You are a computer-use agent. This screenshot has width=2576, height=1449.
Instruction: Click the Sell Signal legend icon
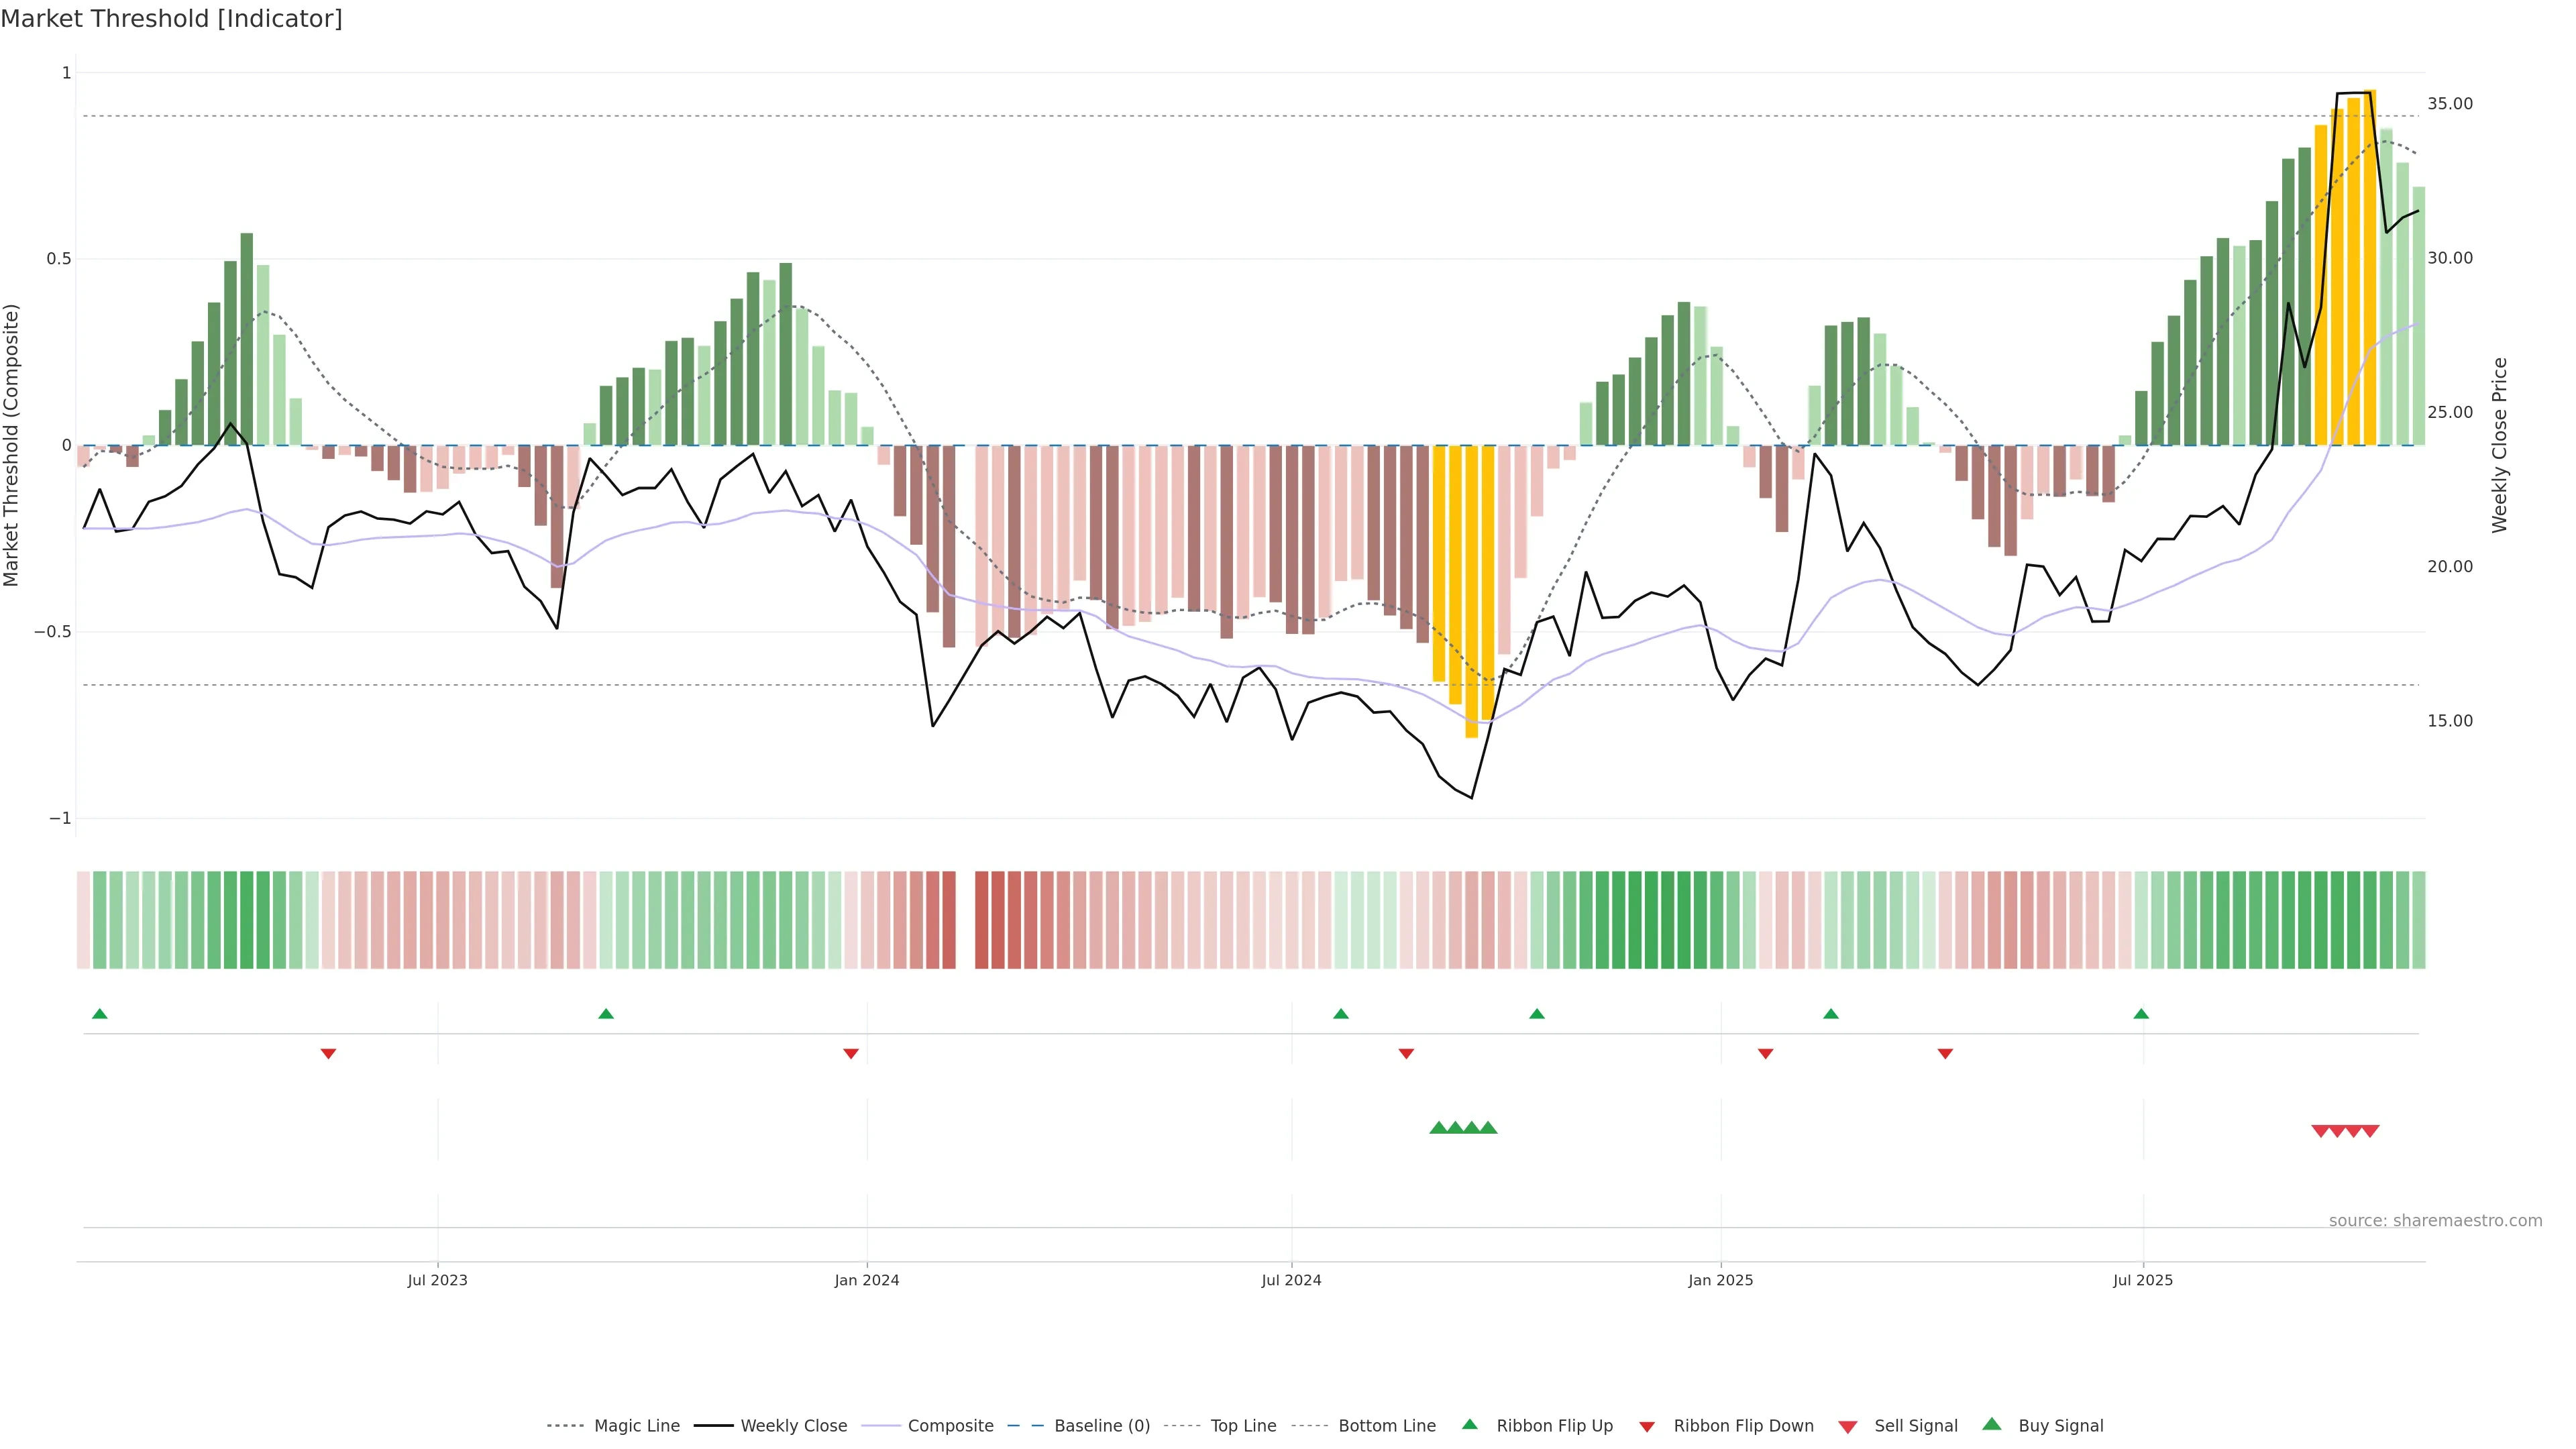(x=1847, y=1427)
